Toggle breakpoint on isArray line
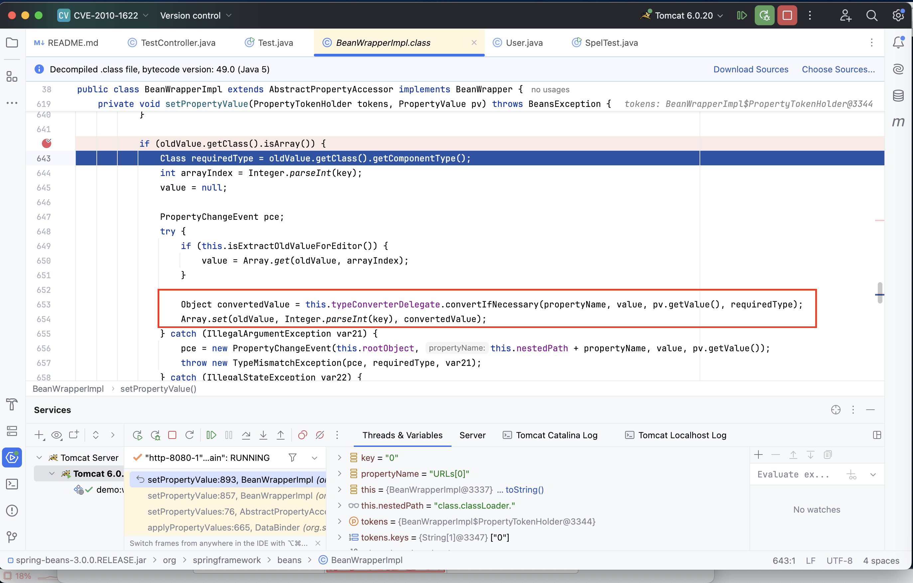The image size is (913, 583). [47, 143]
